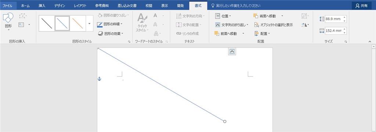Click 背面へ移動 send backward button
The width and height of the screenshot is (376, 132).
pos(264,16)
